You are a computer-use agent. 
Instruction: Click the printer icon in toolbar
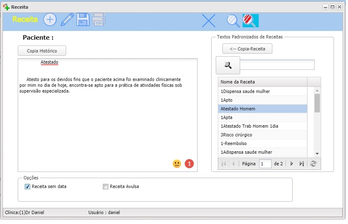pyautogui.click(x=99, y=19)
